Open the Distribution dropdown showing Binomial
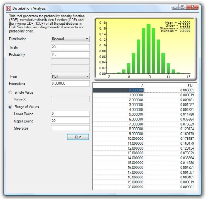 pyautogui.click(x=70, y=39)
